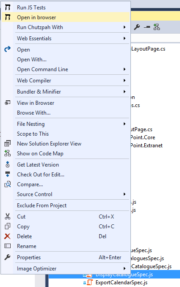Expand the Run Chutzpah With submenu arrow

(x=125, y=27)
